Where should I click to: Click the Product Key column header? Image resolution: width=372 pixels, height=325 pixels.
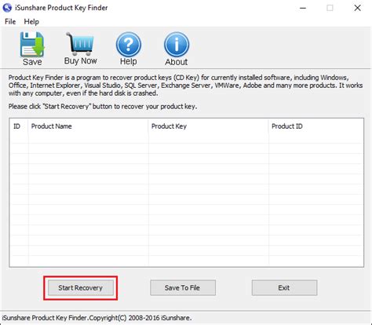209,126
